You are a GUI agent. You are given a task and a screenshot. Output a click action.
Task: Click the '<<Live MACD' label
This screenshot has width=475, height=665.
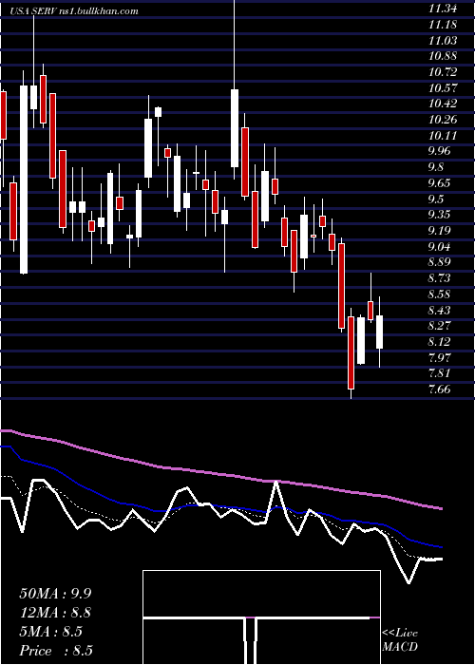click(400, 639)
